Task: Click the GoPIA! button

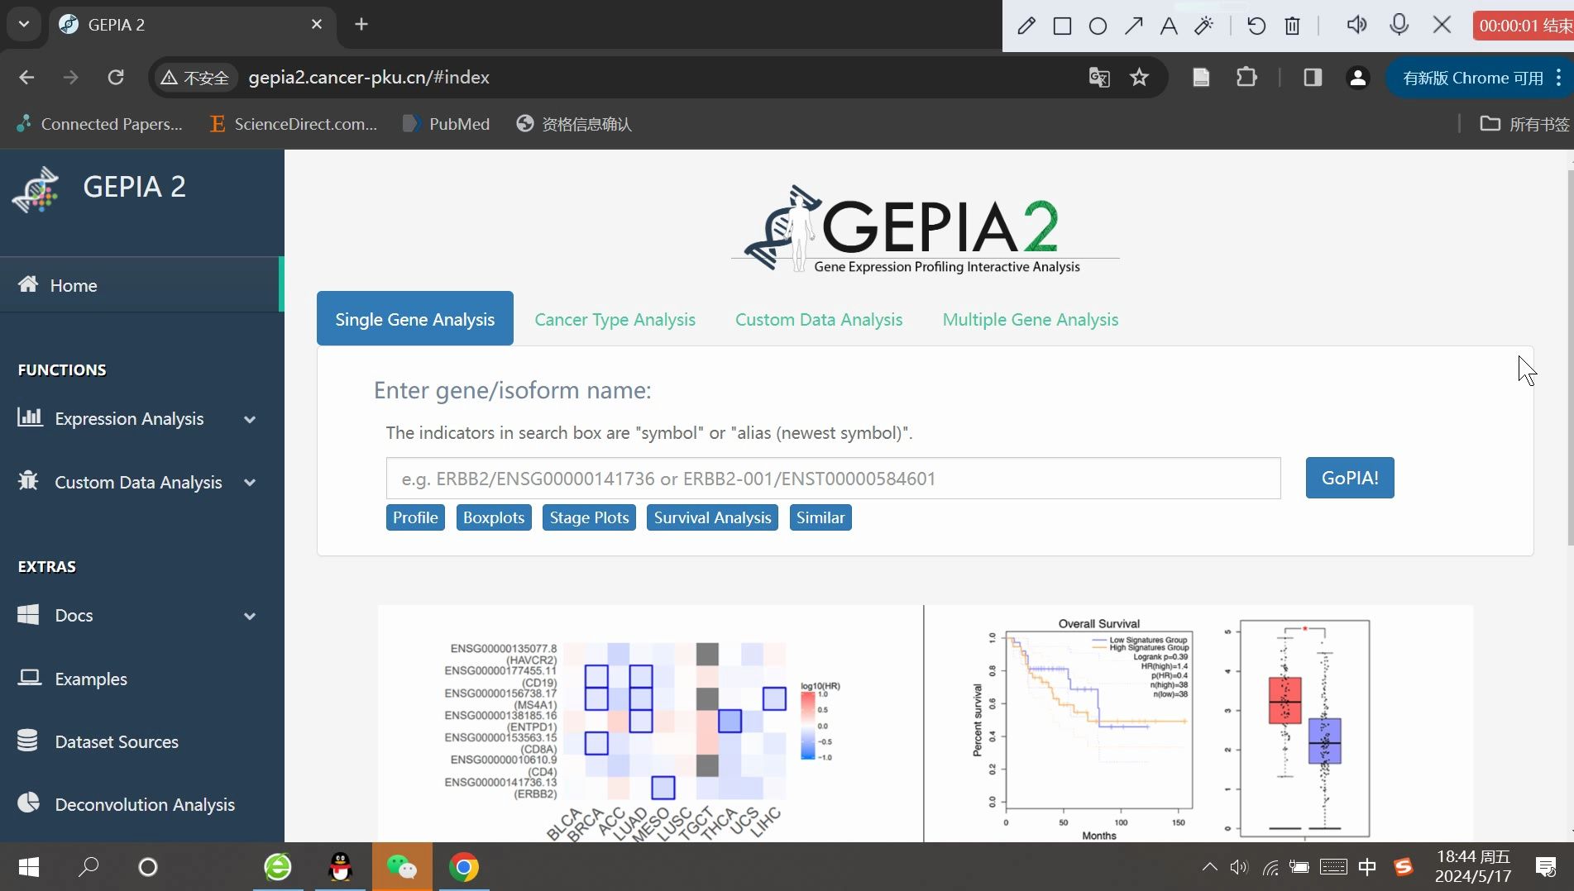Action: (x=1350, y=478)
